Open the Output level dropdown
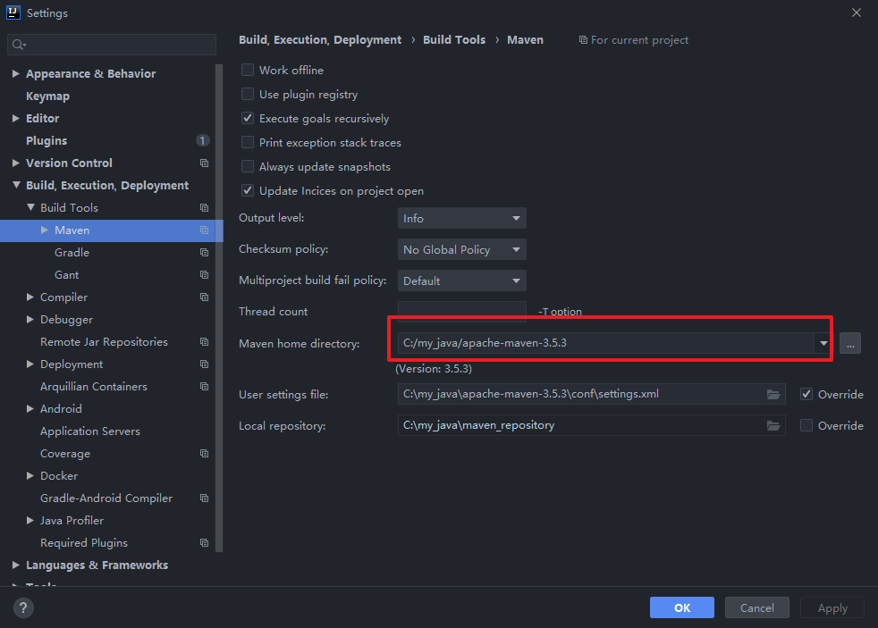878x628 pixels. tap(462, 218)
